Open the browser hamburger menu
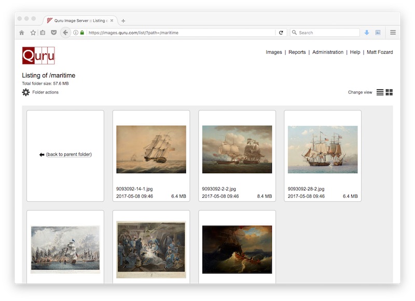Viewport: 415px width, 301px height. pyautogui.click(x=393, y=32)
